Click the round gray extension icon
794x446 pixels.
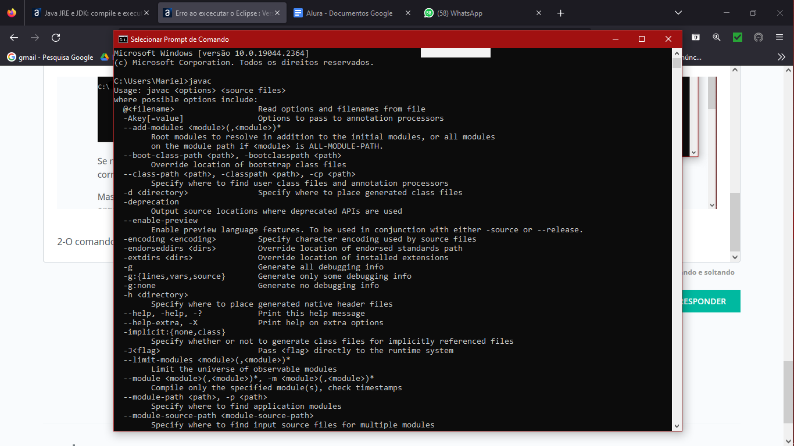click(x=759, y=37)
